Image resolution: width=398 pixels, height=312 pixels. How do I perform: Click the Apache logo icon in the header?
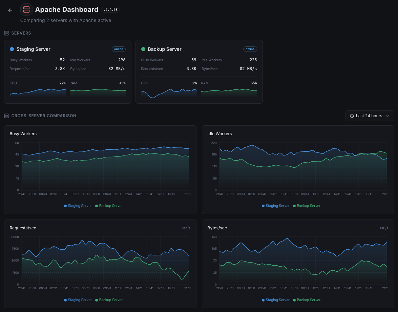[26, 9]
